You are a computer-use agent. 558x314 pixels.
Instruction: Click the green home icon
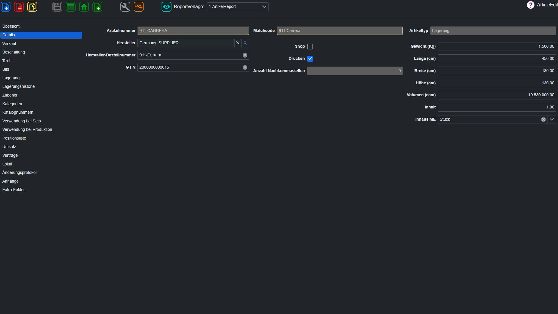[x=84, y=7]
